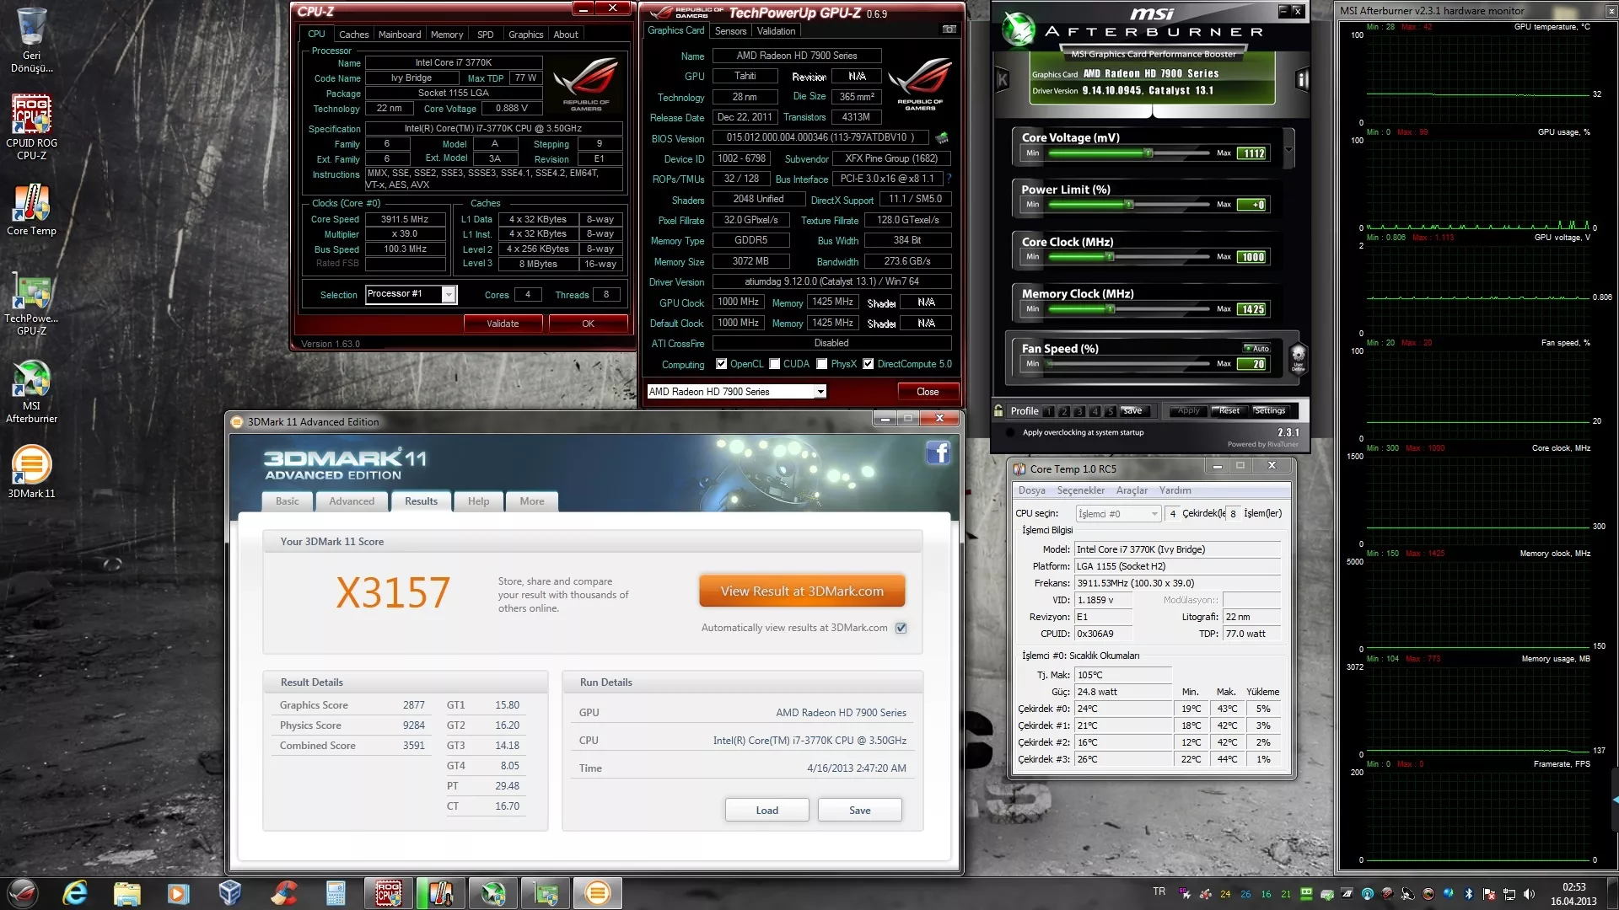Click bus interface question mark in GPU-Z
The height and width of the screenshot is (910, 1619).
click(949, 179)
